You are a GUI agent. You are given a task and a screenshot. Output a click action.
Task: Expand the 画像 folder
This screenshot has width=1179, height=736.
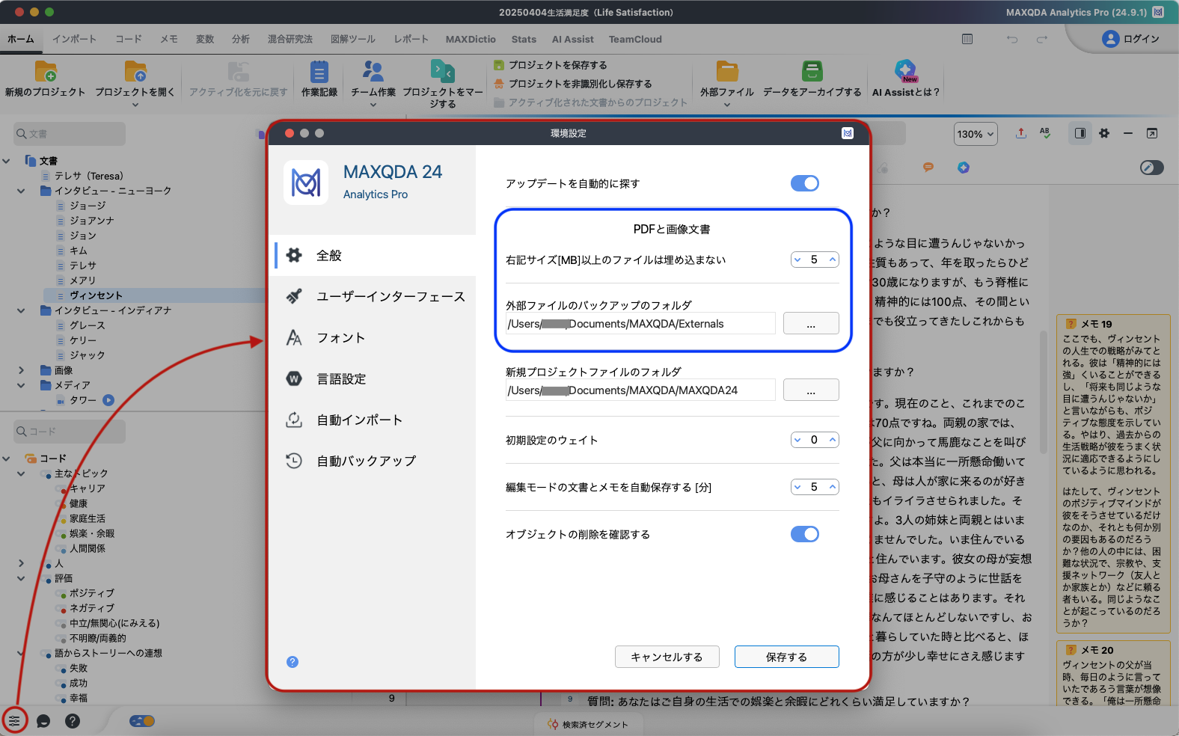[21, 370]
